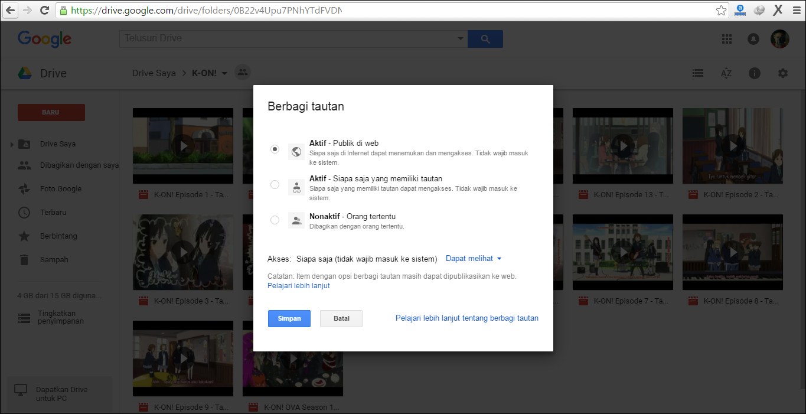Screen dimensions: 806x414
Task: Click the specific people icon beside Nonaktif
Action: [x=296, y=220]
